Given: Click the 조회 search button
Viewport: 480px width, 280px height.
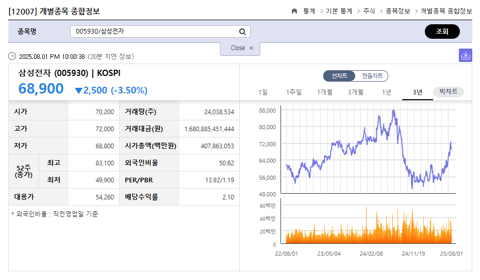Looking at the screenshot, I should 442,32.
